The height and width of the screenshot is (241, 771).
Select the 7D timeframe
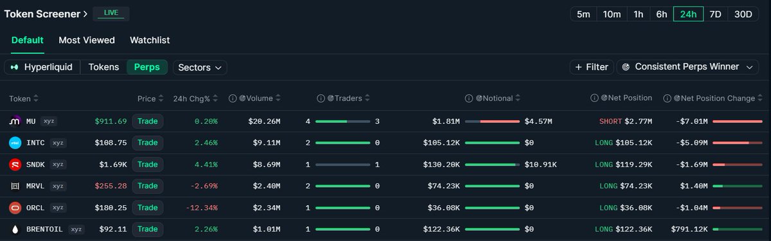pyautogui.click(x=715, y=13)
